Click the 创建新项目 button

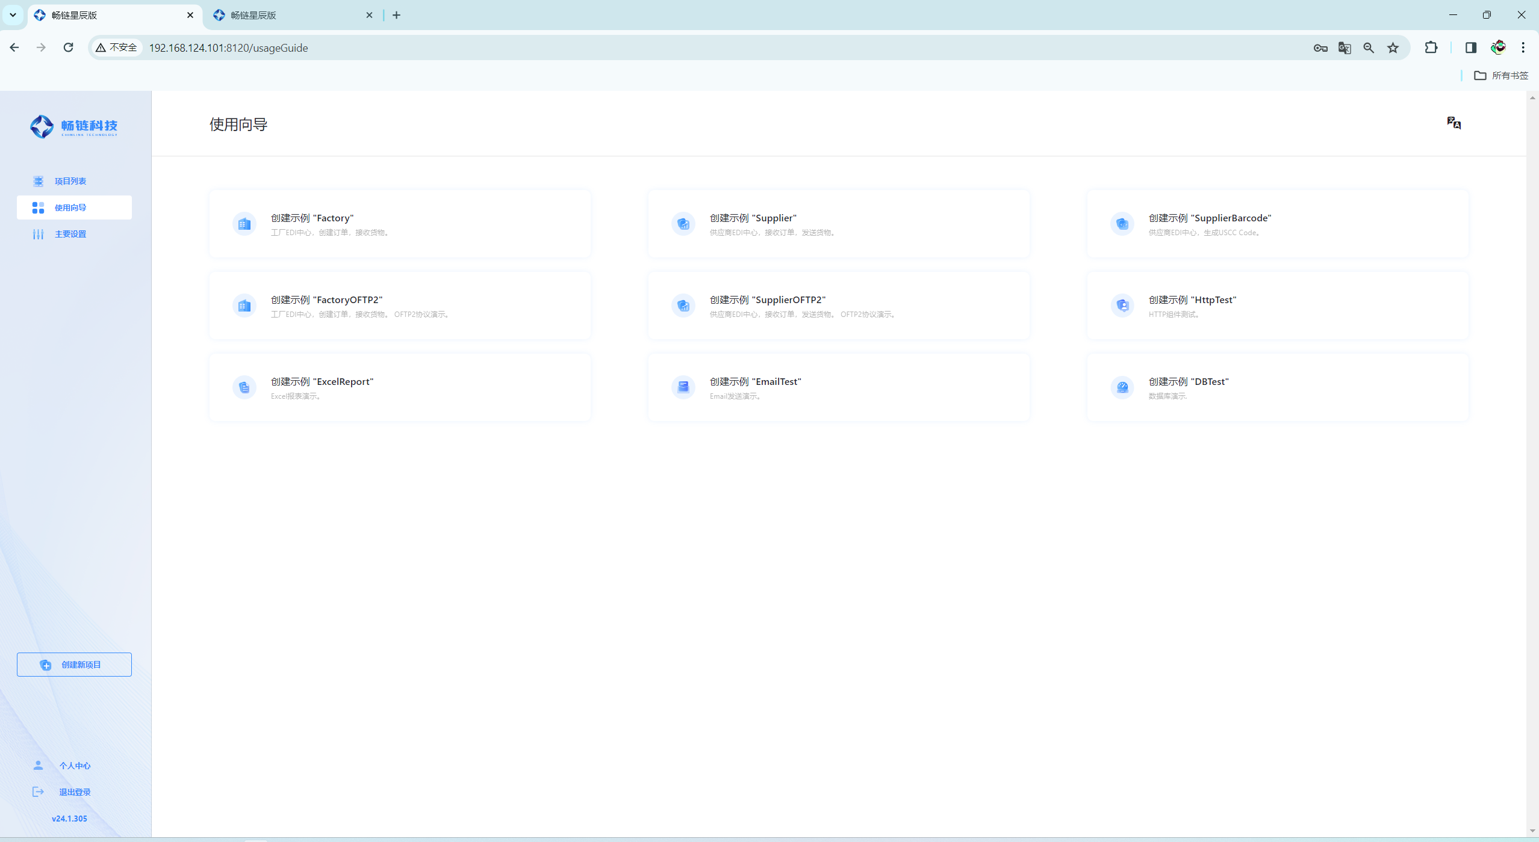74,665
